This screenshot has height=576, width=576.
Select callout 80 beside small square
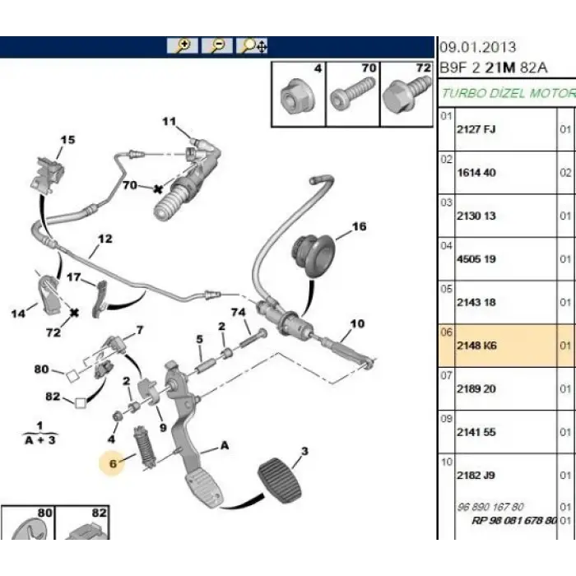click(41, 369)
